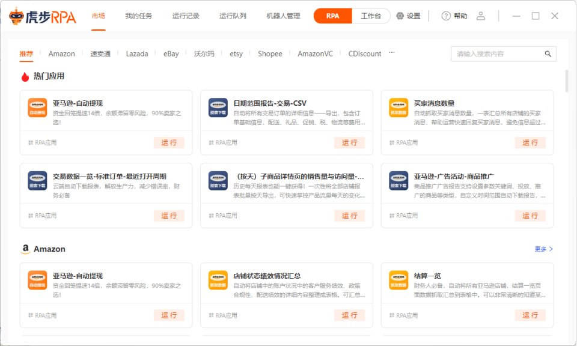This screenshot has height=346, width=577.
Task: Run the (按天)子商品详情页 app
Action: tap(350, 216)
